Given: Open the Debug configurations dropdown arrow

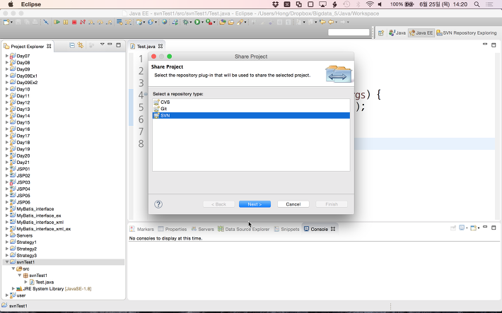Looking at the screenshot, I should [x=190, y=23].
